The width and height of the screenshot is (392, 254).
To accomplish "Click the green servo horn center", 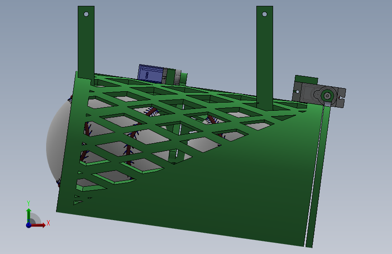I will [327, 95].
